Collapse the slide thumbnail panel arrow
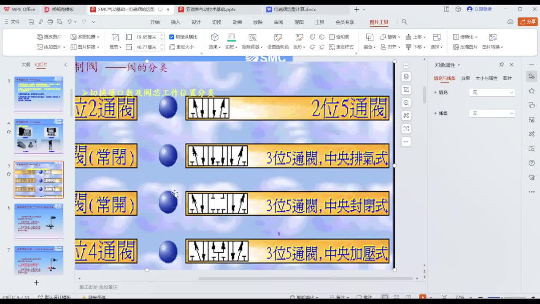 (x=65, y=65)
